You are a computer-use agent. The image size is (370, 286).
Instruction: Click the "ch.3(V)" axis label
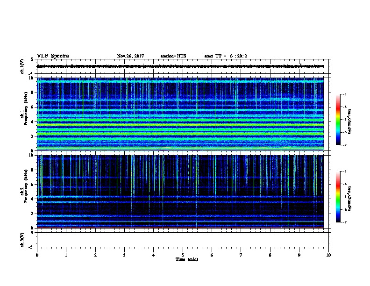pos(22,240)
